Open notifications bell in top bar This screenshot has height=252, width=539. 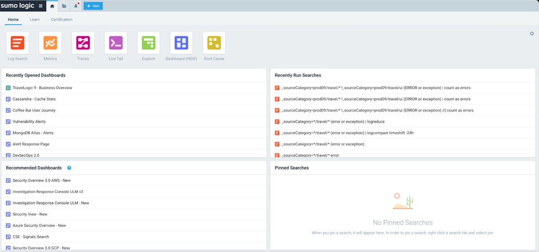[76, 6]
